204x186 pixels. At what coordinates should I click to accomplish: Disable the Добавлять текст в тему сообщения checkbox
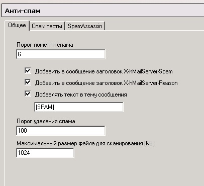(28, 94)
